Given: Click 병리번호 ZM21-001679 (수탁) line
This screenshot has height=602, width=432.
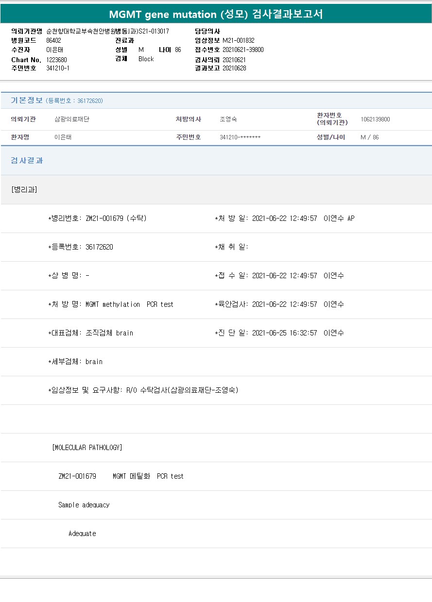Looking at the screenshot, I should point(97,218).
